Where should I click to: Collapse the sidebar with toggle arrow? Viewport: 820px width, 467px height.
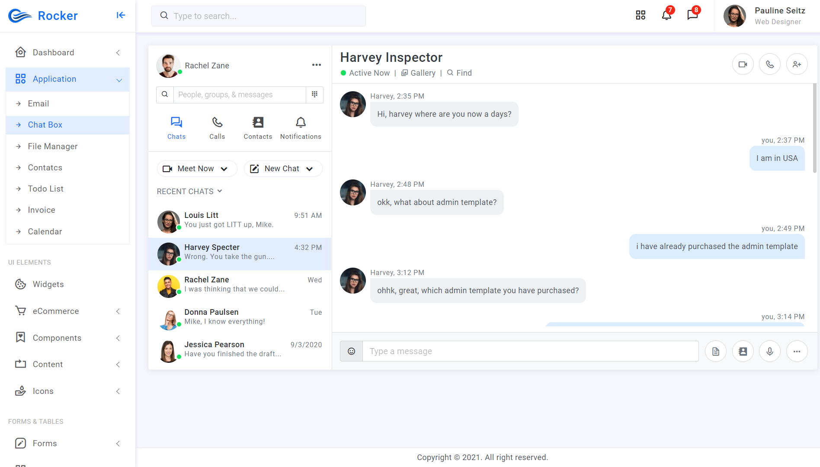121,16
